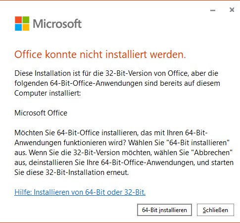Click the red square in Microsoft logo
Viewport: 240px width, 223px height.
[x=18, y=20]
